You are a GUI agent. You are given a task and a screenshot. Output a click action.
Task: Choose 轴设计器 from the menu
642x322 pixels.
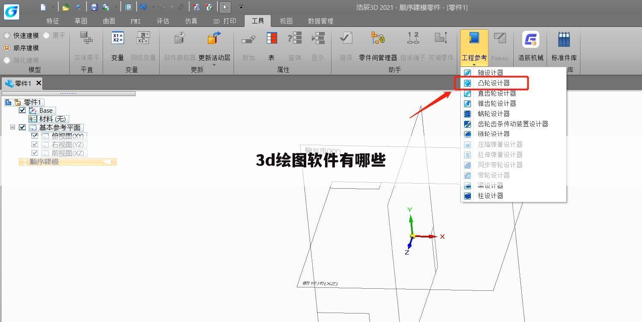[513, 73]
